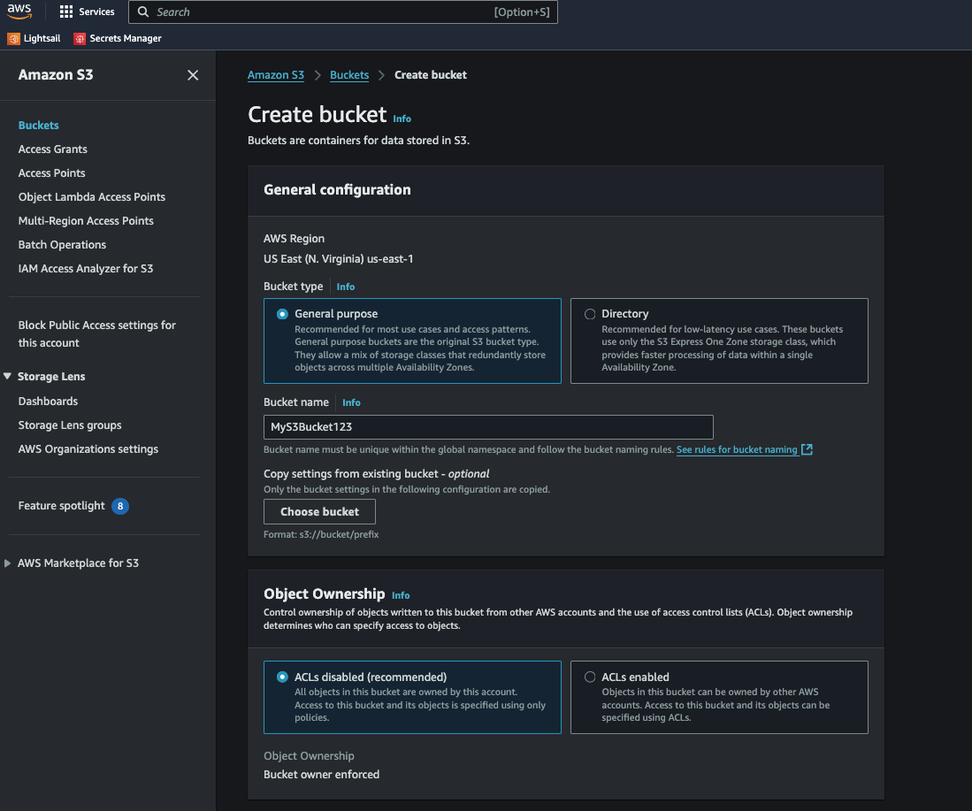This screenshot has height=811, width=972.
Task: Open AWS Organizations settings
Action: point(88,449)
